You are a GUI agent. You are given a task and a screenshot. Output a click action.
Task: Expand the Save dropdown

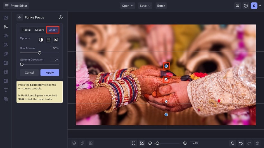(145, 6)
